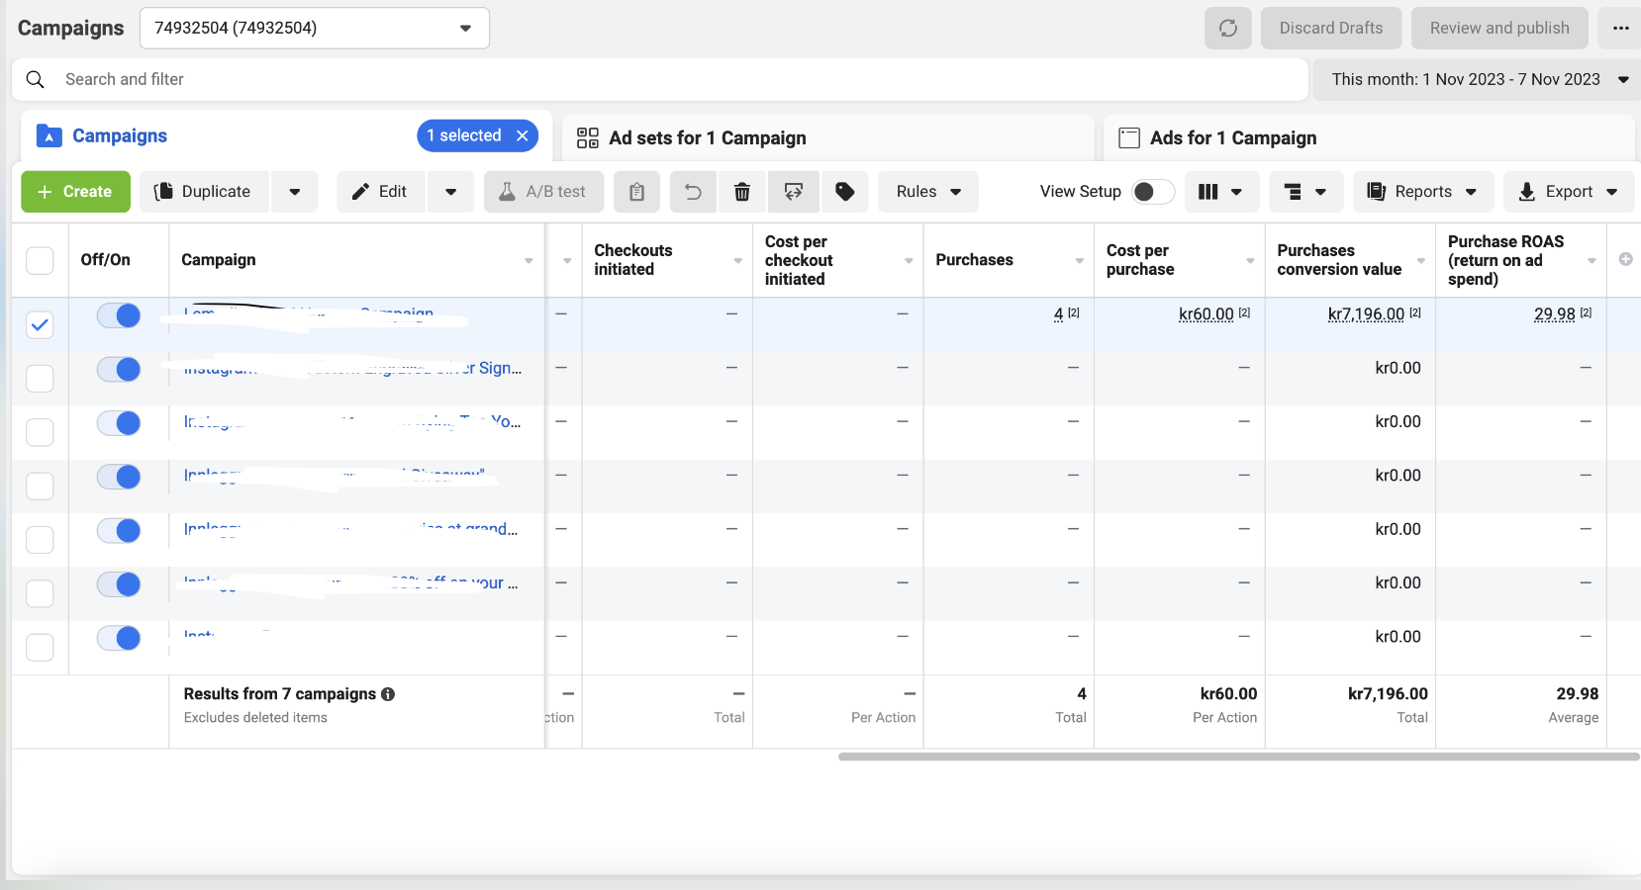
Task: Click the Ads panel icon
Action: click(x=1129, y=137)
